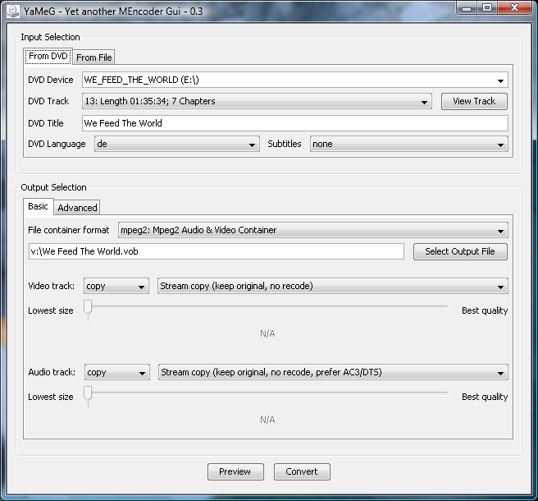This screenshot has width=538, height=501.
Task: Expand the Video track Stream copy options dropdown
Action: [332, 287]
